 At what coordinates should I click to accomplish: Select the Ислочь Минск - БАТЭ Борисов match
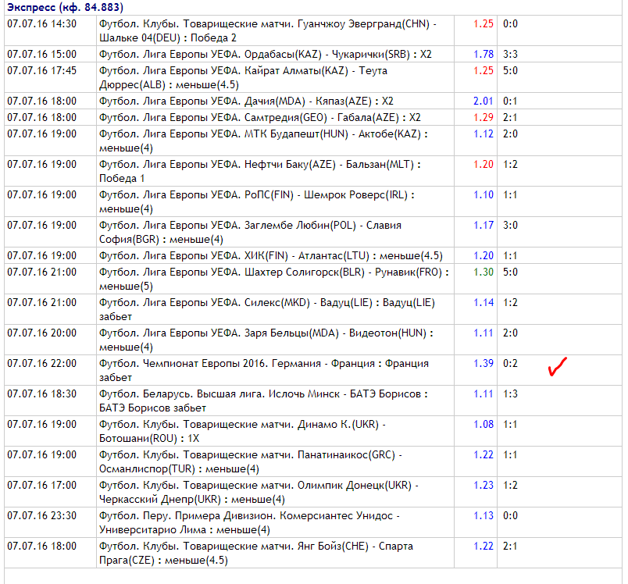pos(263,401)
